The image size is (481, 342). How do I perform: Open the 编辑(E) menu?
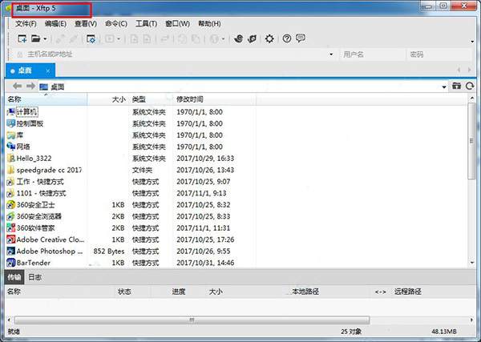click(55, 23)
